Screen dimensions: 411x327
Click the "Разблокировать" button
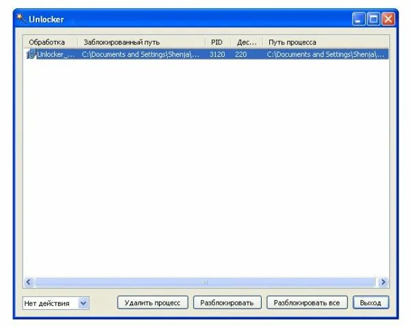tap(227, 302)
